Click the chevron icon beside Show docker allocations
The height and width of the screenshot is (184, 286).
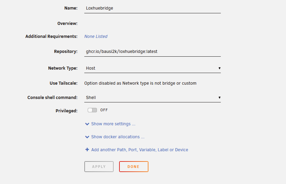[87, 137]
